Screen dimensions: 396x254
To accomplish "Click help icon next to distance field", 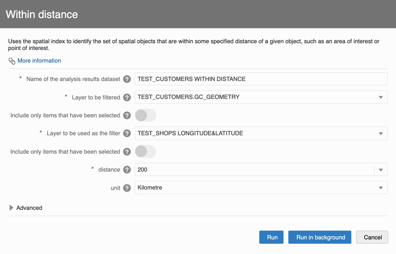I will 127,170.
